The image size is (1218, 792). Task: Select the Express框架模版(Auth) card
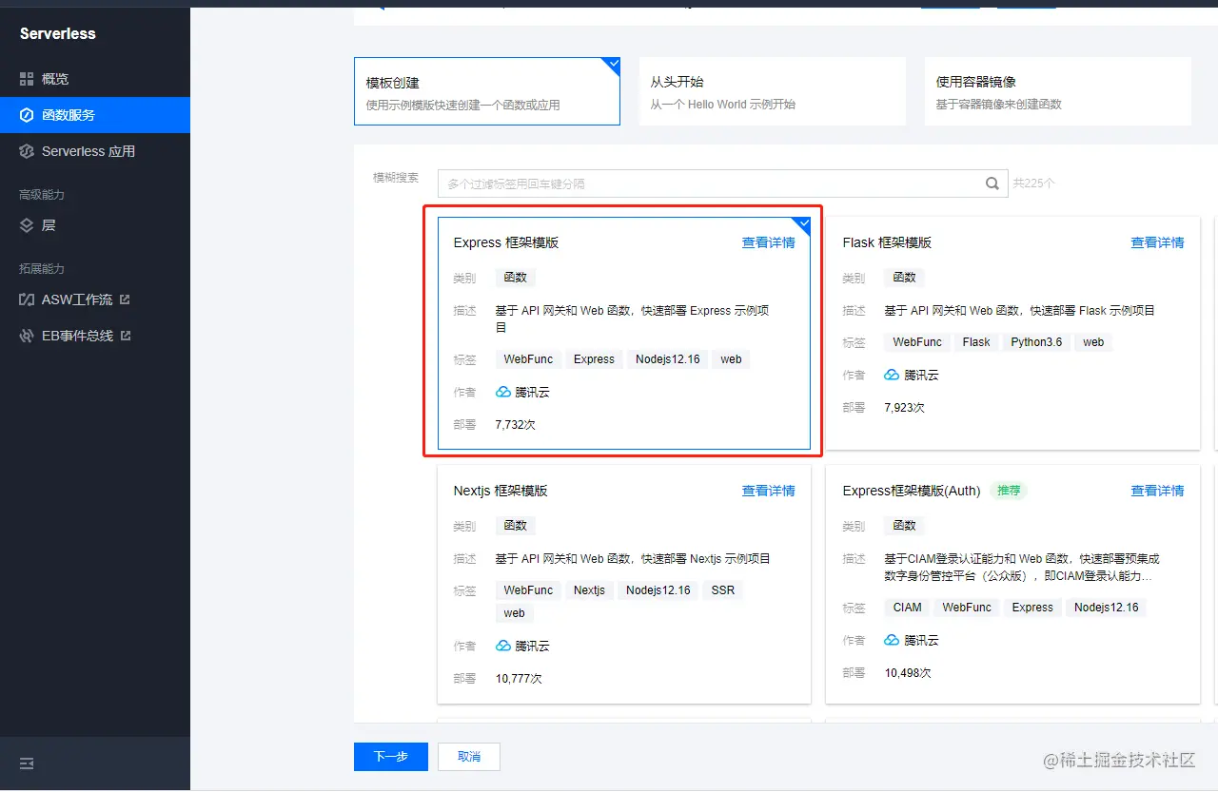[x=1012, y=585]
